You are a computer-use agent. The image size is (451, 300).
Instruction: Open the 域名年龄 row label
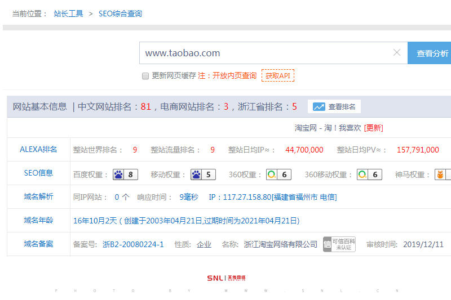point(38,220)
